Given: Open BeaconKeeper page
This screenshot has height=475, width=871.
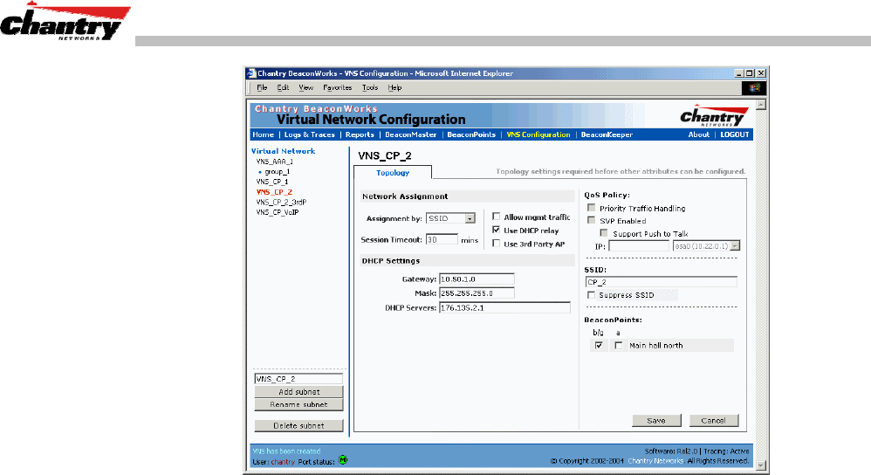Looking at the screenshot, I should pyautogui.click(x=607, y=134).
